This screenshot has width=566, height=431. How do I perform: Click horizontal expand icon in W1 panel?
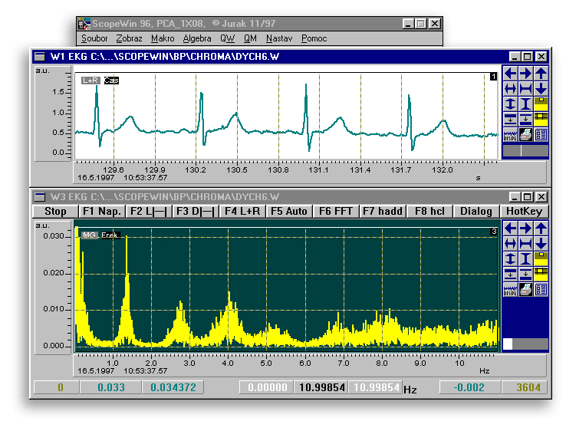point(525,89)
